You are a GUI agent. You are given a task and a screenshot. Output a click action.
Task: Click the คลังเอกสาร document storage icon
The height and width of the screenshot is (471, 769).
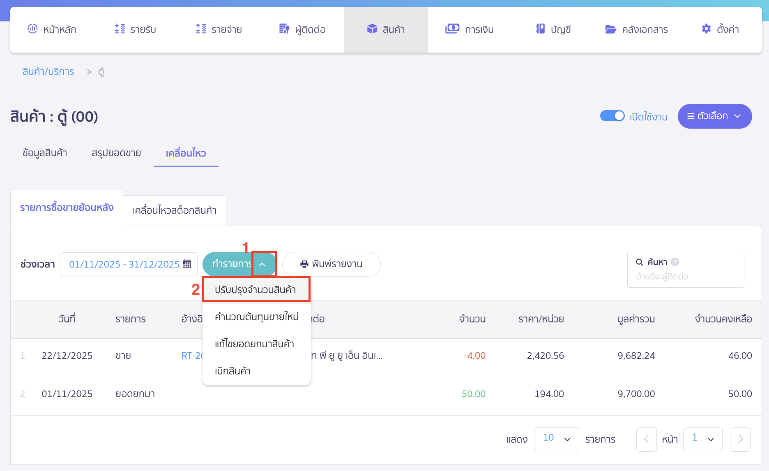[x=610, y=29]
